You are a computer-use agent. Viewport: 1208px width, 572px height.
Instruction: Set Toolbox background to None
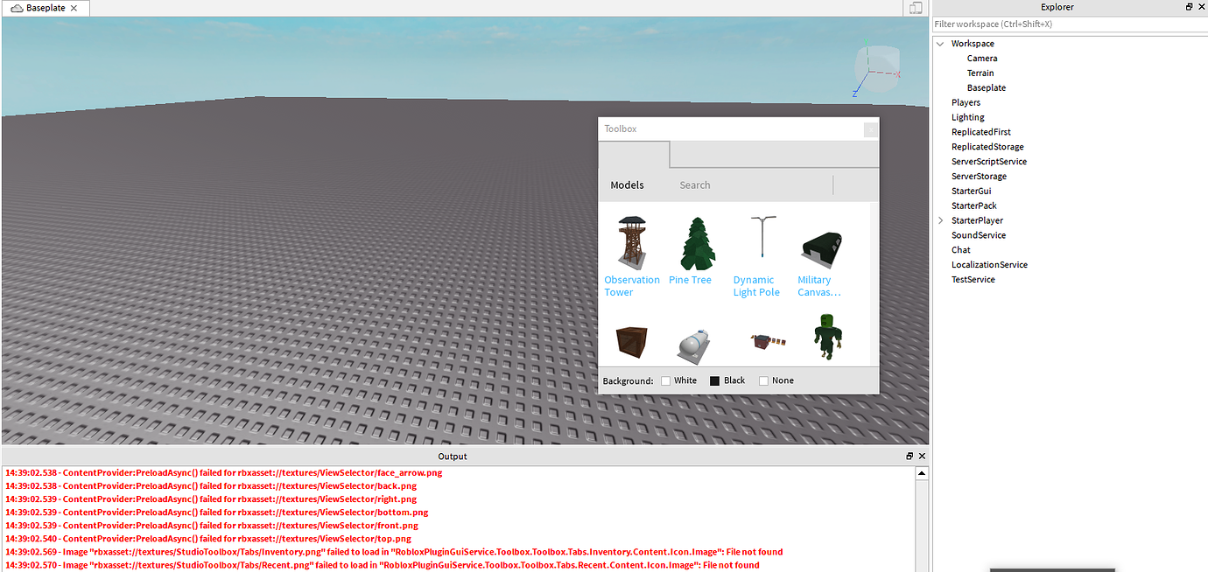[x=776, y=380]
